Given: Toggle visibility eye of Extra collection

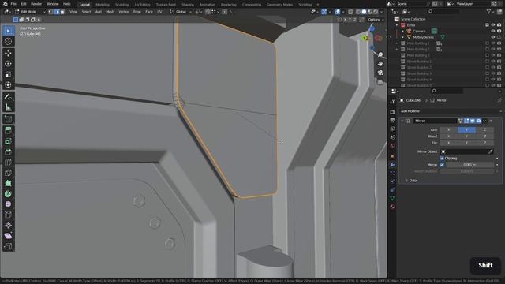Looking at the screenshot, I should [492, 24].
